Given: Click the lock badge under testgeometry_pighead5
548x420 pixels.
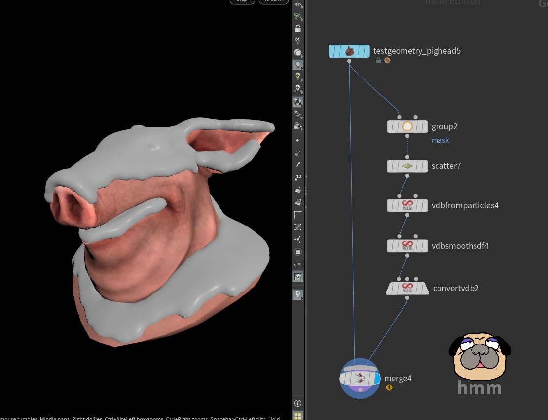Looking at the screenshot, I should (378, 61).
